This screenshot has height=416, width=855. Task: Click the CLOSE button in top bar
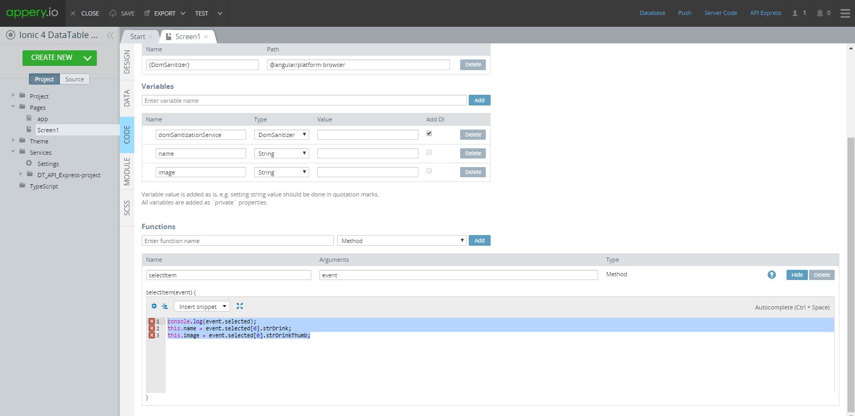(85, 13)
